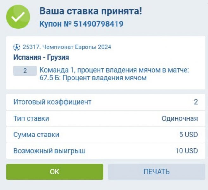
Task: Click the Одиночная bet type value
Action: click(180, 118)
